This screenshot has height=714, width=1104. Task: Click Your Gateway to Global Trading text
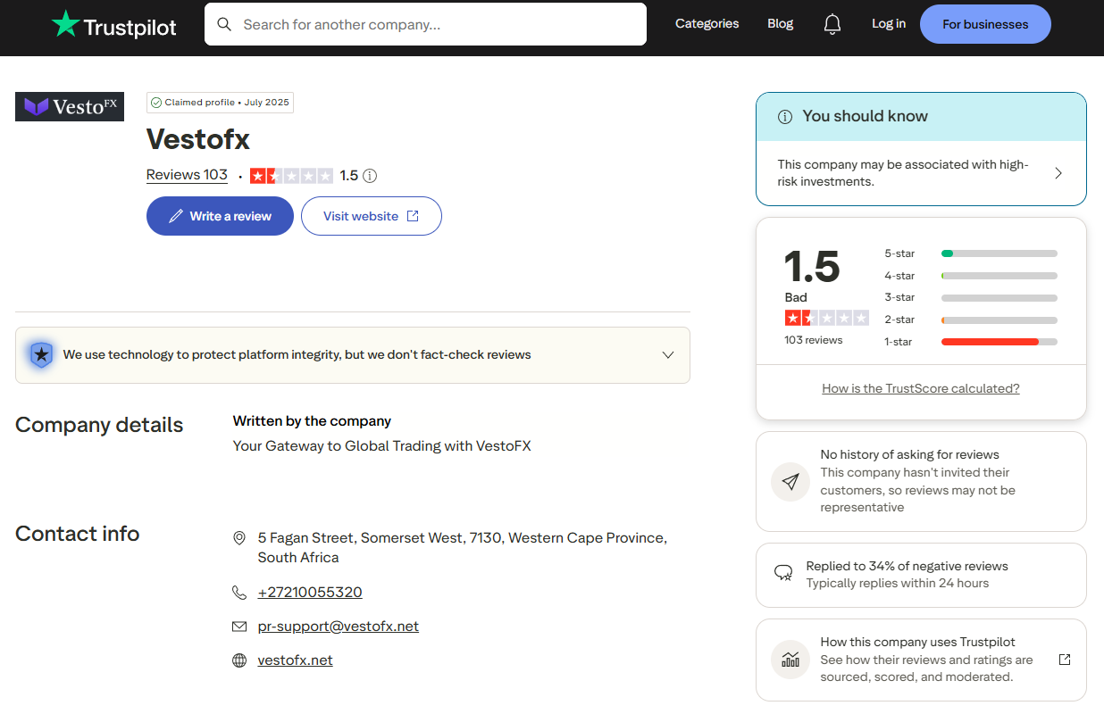pos(382,446)
